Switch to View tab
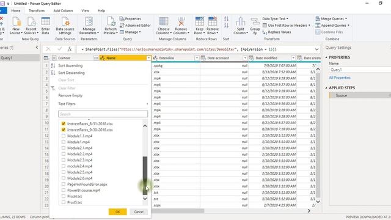391x220 pixels. click(86, 11)
